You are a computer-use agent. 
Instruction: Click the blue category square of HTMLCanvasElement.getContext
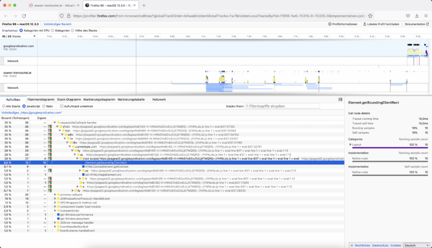pyautogui.click(x=83, y=166)
